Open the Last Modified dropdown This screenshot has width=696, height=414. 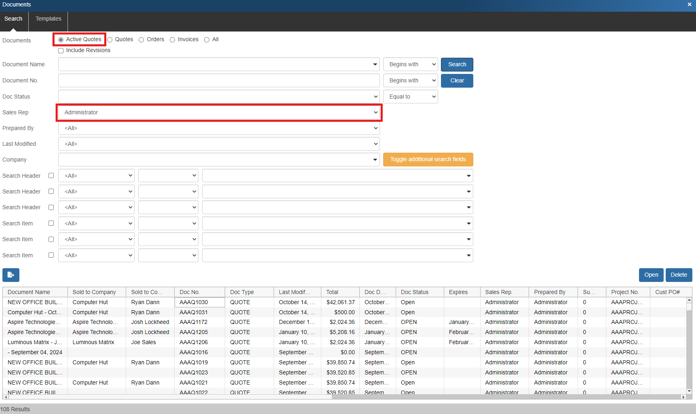[219, 144]
